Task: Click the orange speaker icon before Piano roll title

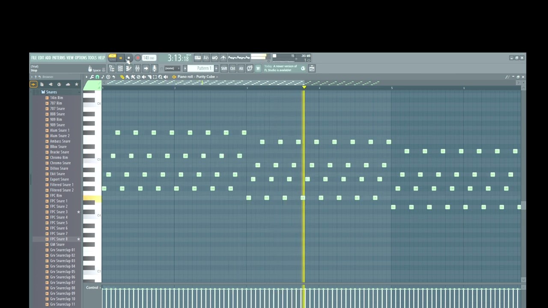Action: click(174, 77)
